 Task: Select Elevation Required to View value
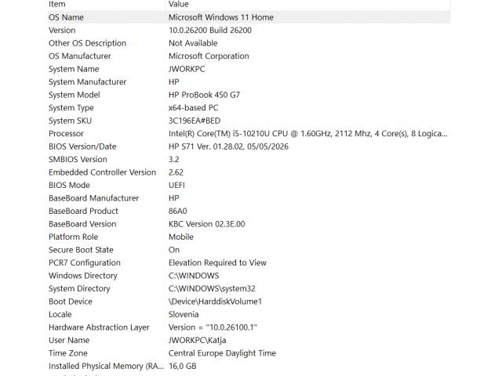[x=217, y=263]
